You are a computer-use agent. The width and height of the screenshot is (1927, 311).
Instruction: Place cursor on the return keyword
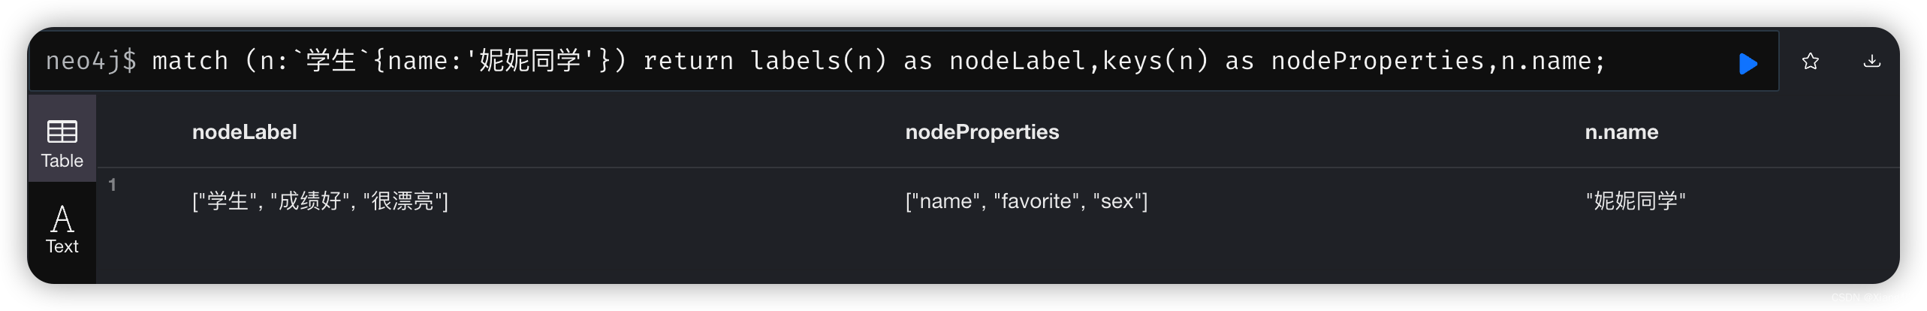(689, 61)
